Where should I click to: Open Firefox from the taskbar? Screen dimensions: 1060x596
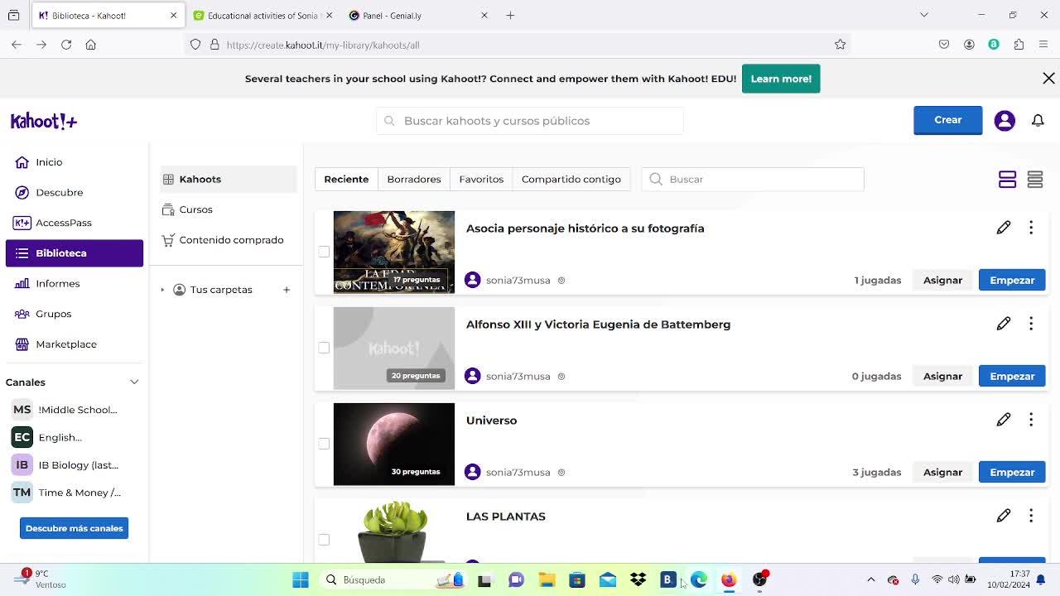coord(729,579)
